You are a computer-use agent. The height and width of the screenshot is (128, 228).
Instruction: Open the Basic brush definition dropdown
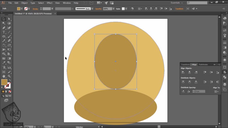point(92,9)
